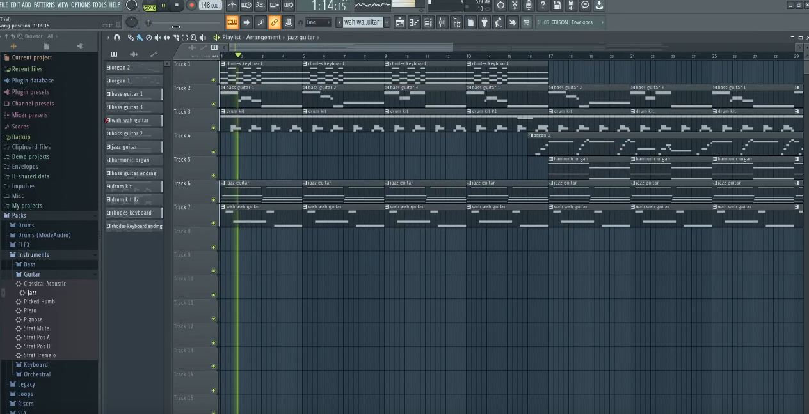809x414 pixels.
Task: Open the EDIT menu
Action: 15,4
